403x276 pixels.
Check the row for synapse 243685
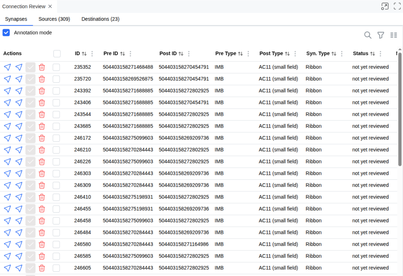point(56,126)
